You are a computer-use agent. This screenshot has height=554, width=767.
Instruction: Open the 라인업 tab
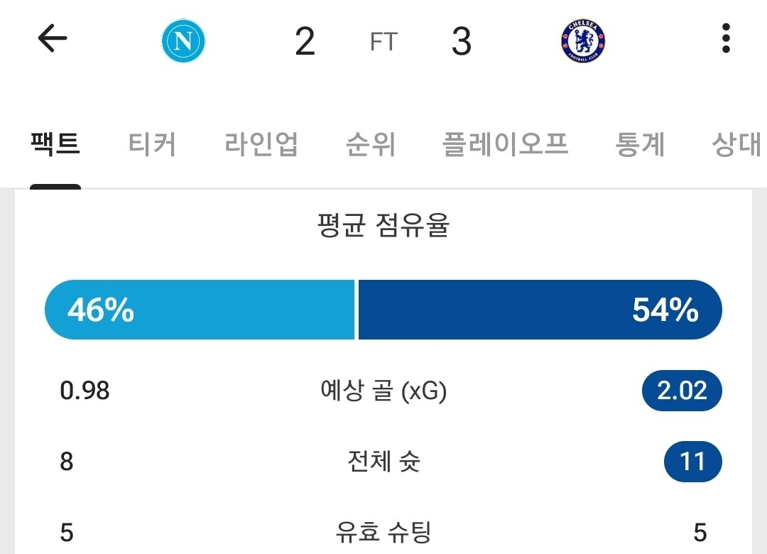(x=261, y=144)
